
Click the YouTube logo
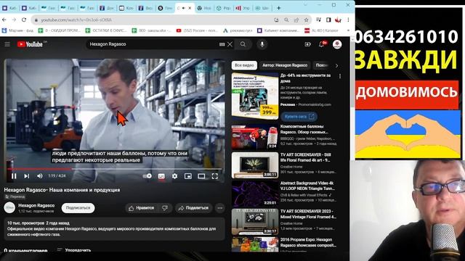[x=30, y=44]
